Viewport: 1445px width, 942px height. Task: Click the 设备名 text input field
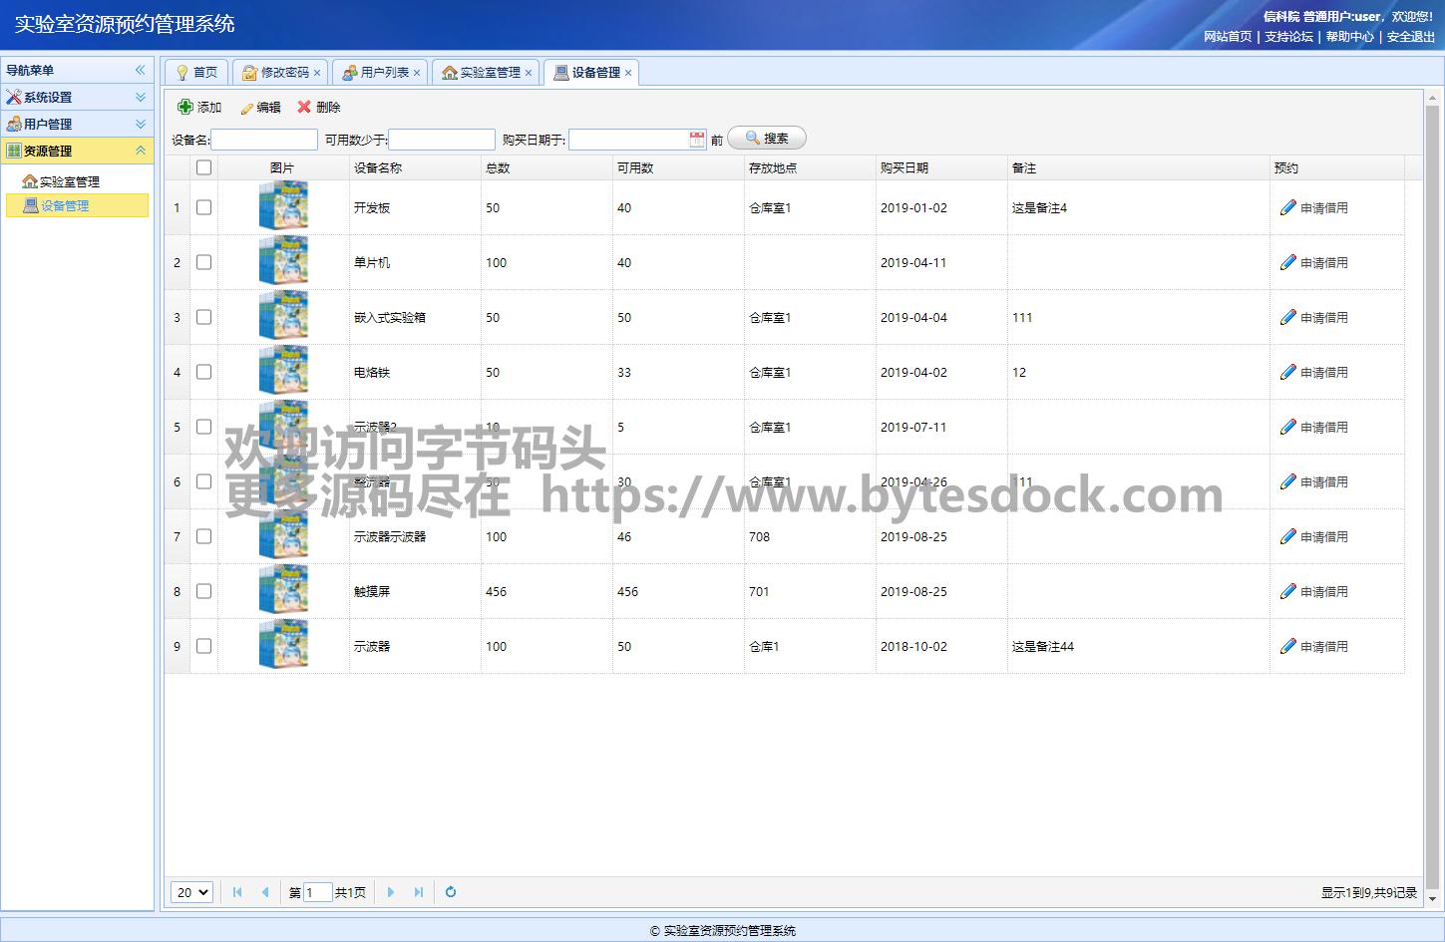pos(264,140)
